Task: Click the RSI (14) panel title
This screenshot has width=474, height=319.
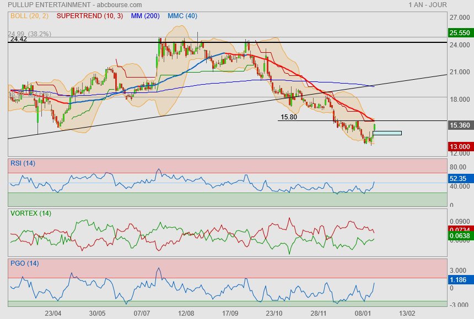Action: point(23,163)
